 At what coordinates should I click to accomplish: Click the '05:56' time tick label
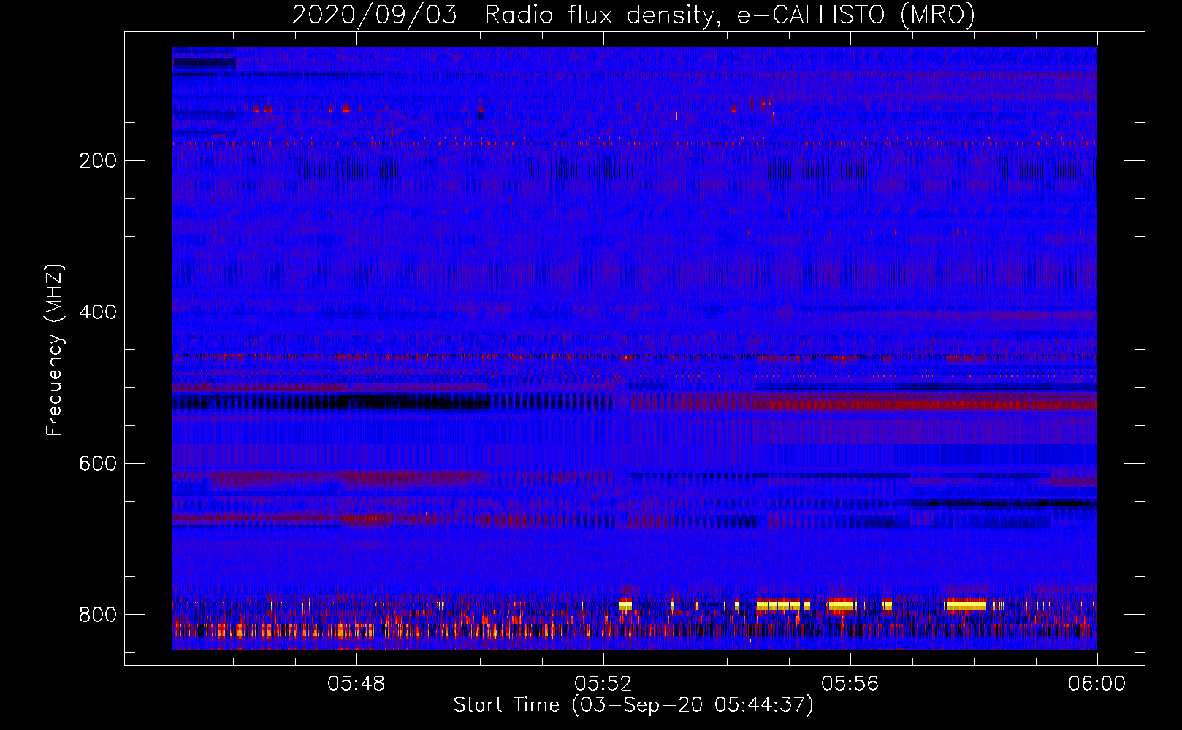[x=850, y=684]
